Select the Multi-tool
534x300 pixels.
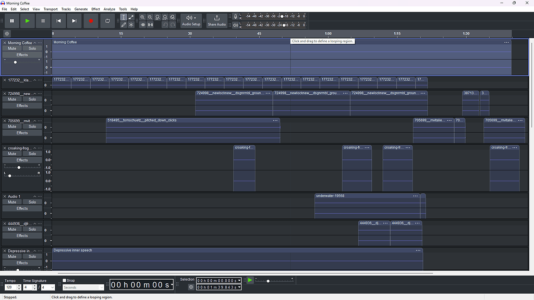[x=130, y=24]
